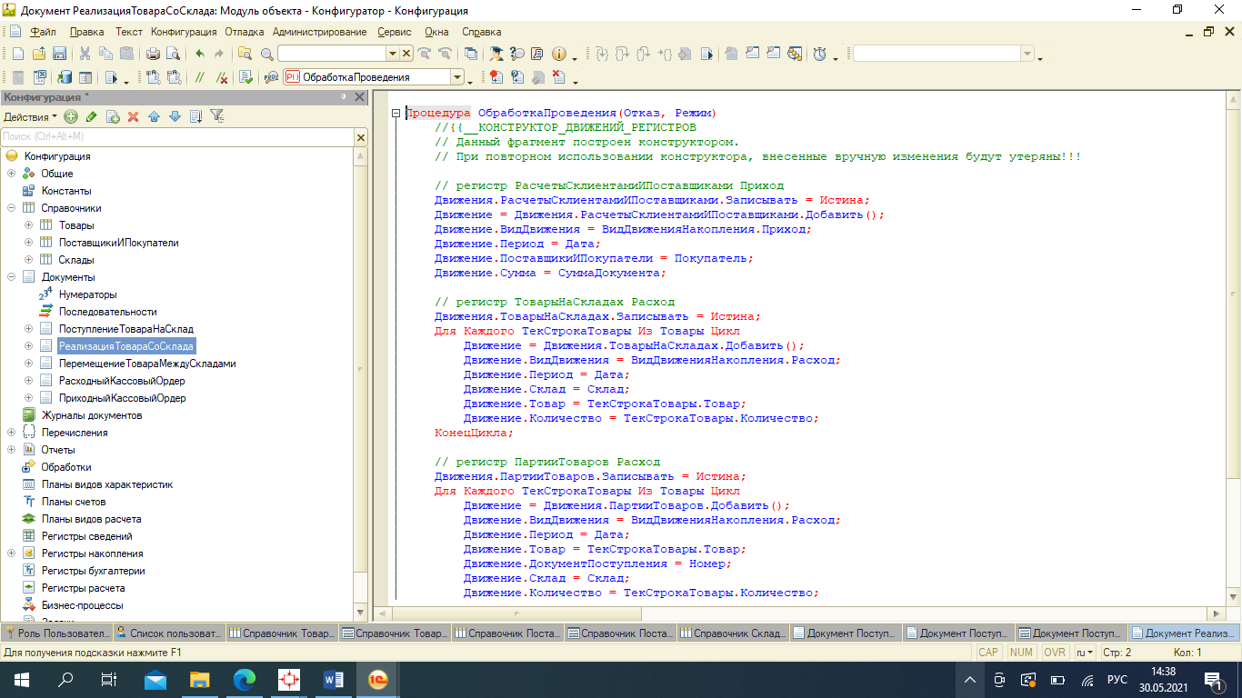Open the toolbar search history dropdown
Viewport: 1242px width, 698px height.
(394, 54)
